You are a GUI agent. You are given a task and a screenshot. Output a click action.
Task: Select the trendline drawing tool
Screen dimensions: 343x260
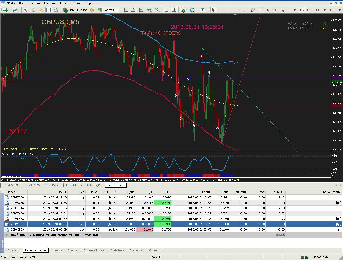click(245, 10)
